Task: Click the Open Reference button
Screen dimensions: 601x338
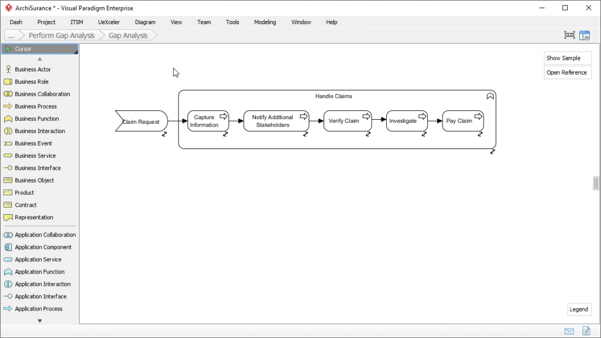Action: pos(567,72)
